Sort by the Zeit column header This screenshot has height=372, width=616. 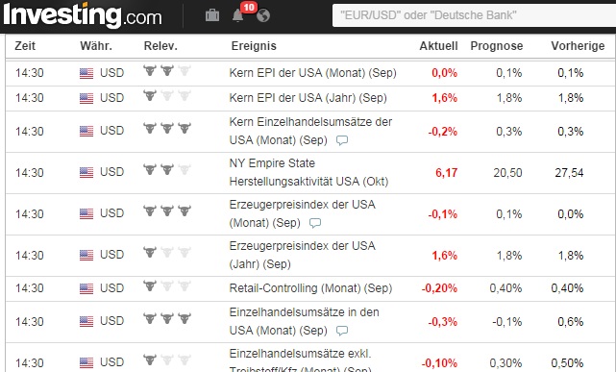25,46
